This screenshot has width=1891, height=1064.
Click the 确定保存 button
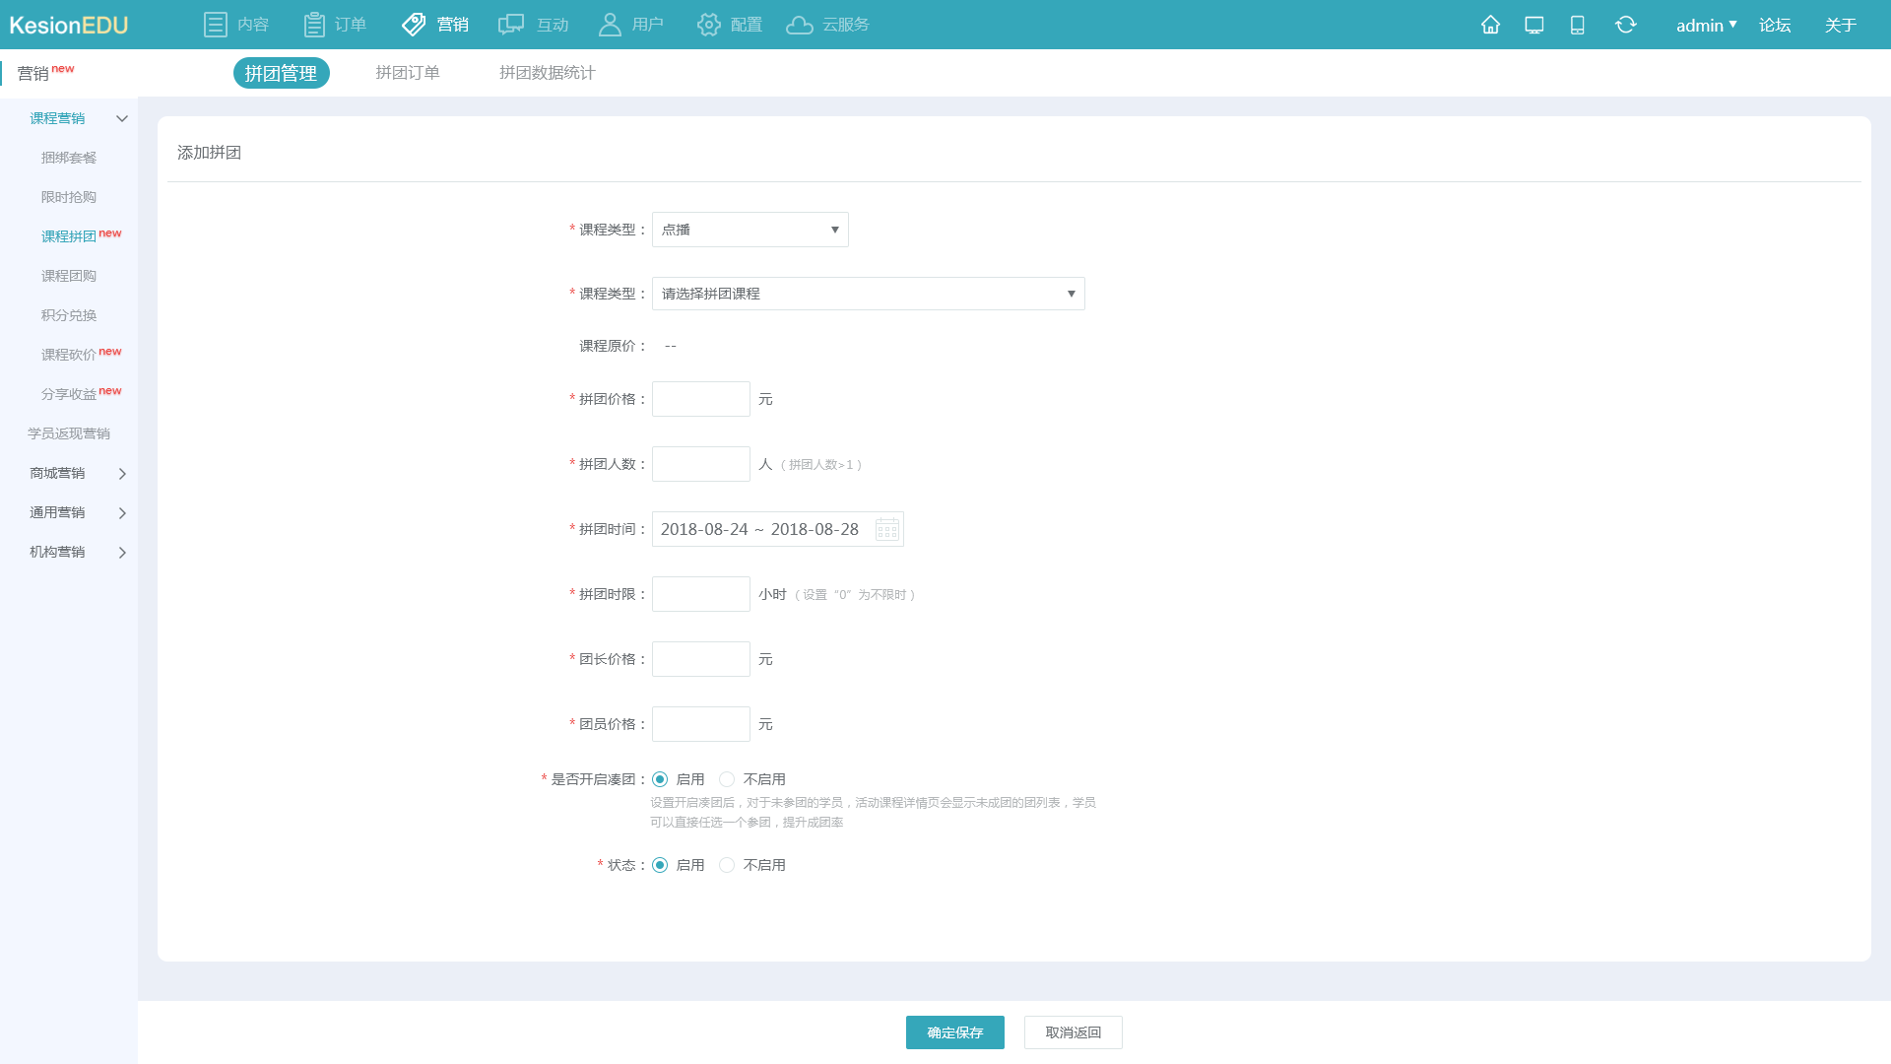pyautogui.click(x=954, y=1032)
